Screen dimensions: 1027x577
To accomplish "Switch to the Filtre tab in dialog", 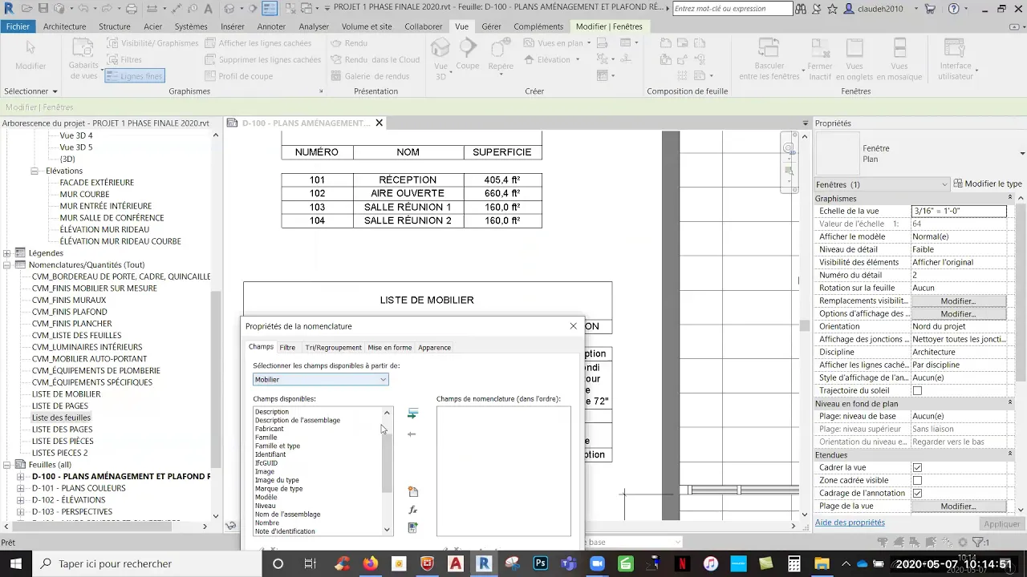I will click(287, 347).
